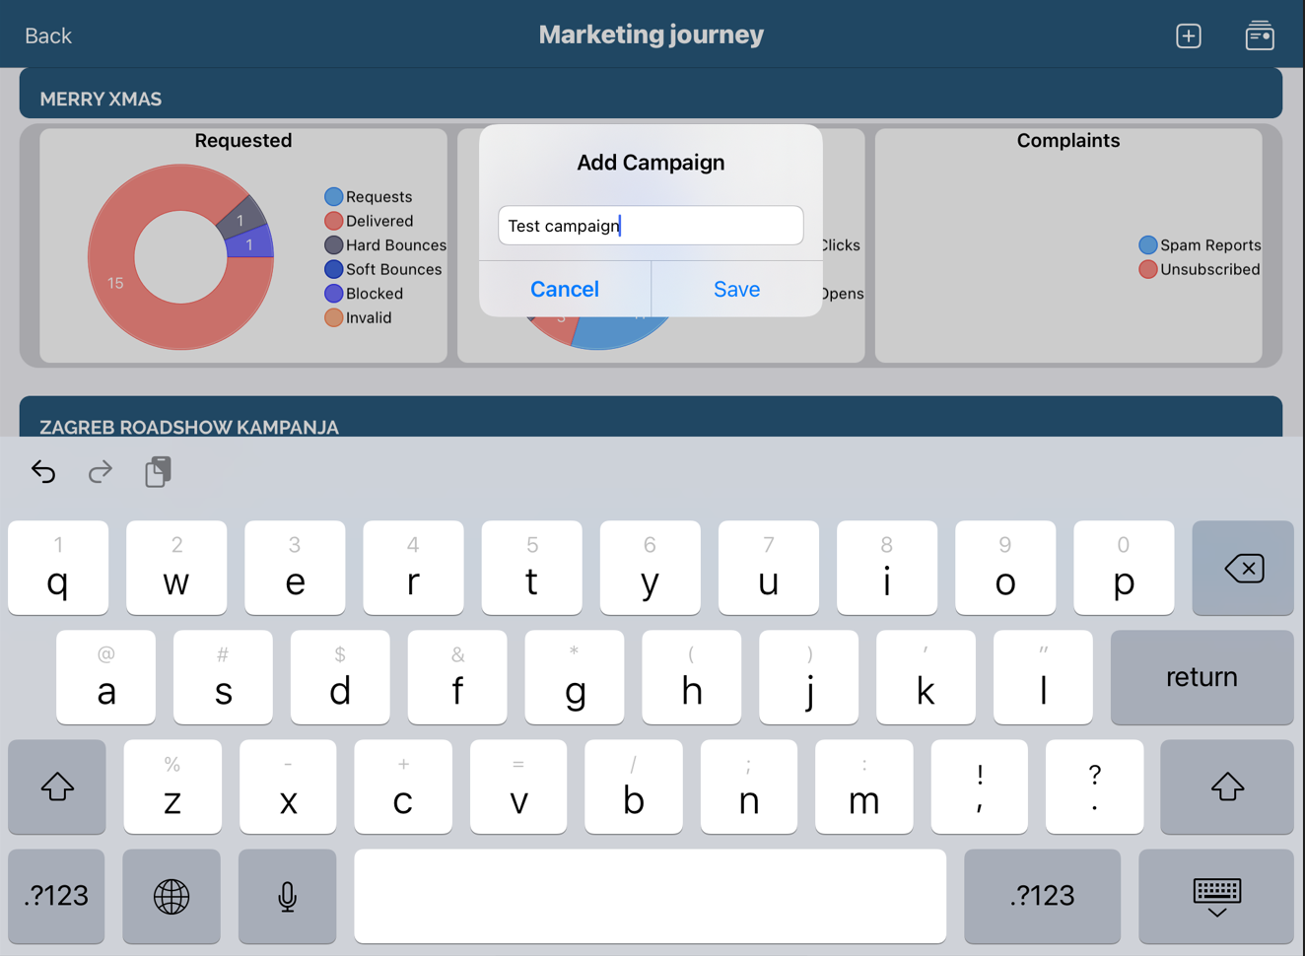The width and height of the screenshot is (1305, 956).
Task: Tap the add campaign plus icon
Action: click(1188, 35)
